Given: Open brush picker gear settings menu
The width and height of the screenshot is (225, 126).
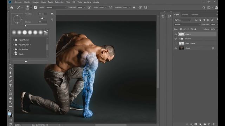Looking at the screenshot, I should point(52,14).
